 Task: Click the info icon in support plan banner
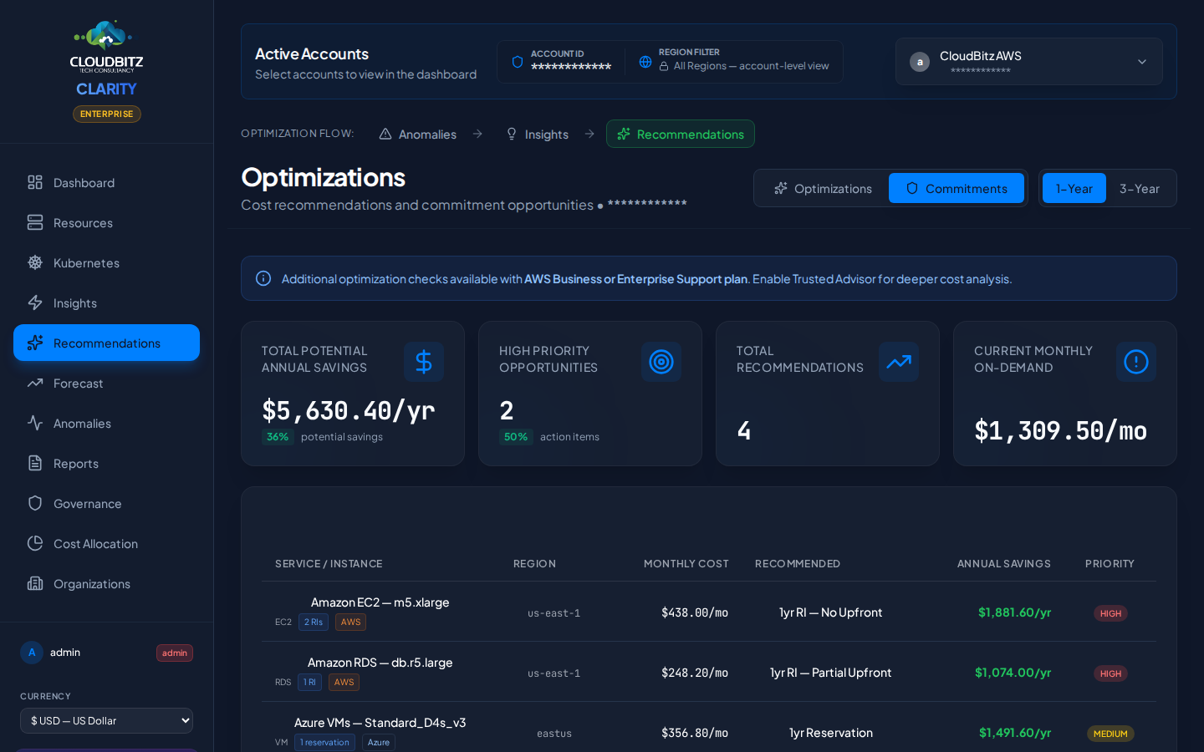click(x=263, y=278)
